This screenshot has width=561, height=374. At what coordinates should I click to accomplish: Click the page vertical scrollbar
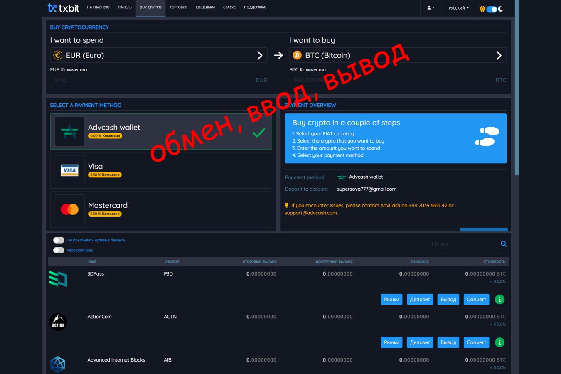(517, 87)
